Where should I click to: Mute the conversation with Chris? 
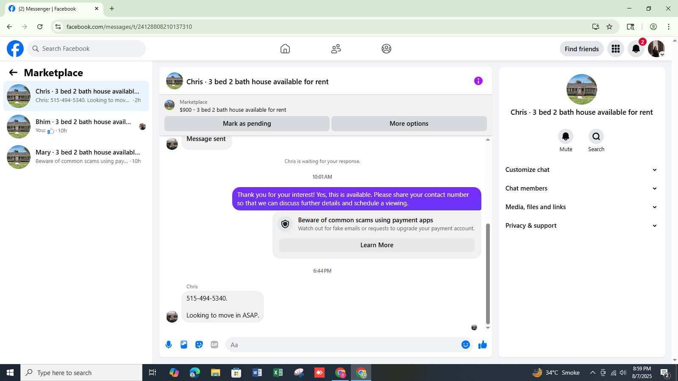pos(566,136)
